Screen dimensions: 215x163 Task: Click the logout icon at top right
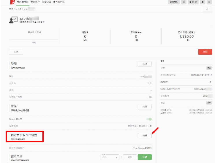[x=209, y=2]
